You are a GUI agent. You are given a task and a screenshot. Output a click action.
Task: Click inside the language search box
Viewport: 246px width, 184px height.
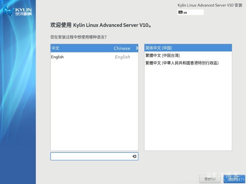(92, 156)
